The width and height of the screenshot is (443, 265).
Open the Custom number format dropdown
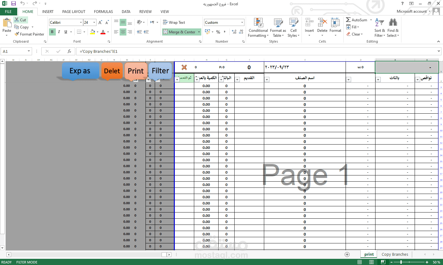(242, 23)
